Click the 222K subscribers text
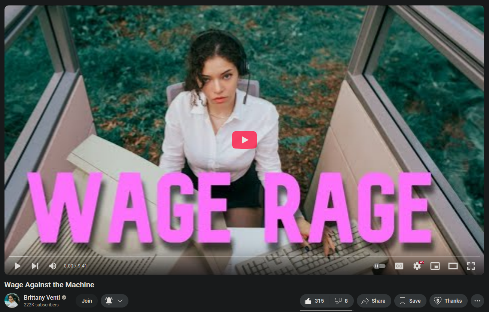 41,305
